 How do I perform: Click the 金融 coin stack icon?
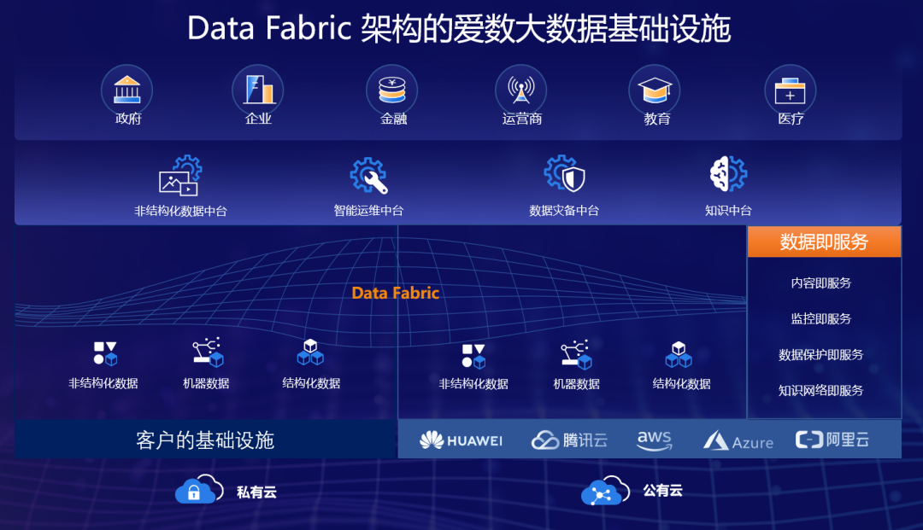tap(391, 89)
